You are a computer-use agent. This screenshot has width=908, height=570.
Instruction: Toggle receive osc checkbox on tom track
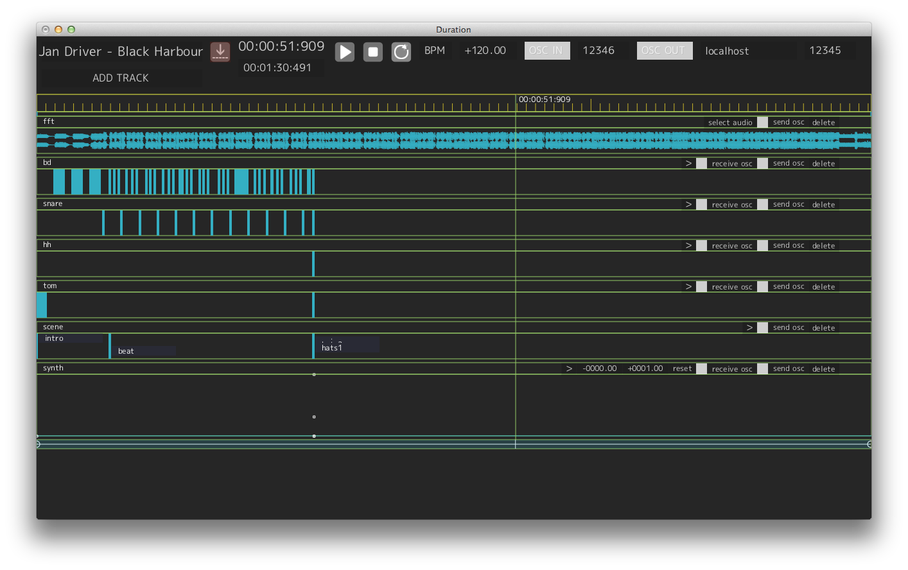click(702, 287)
